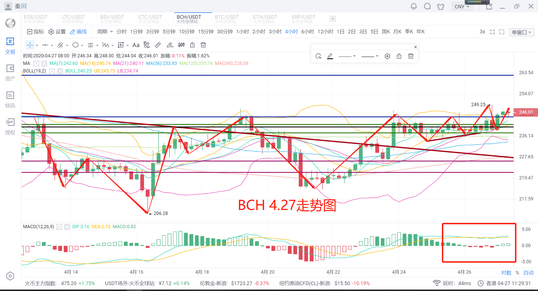Click the trash icon in drawing toolbar
Image resolution: width=538 pixels, height=291 pixels.
coord(203,45)
